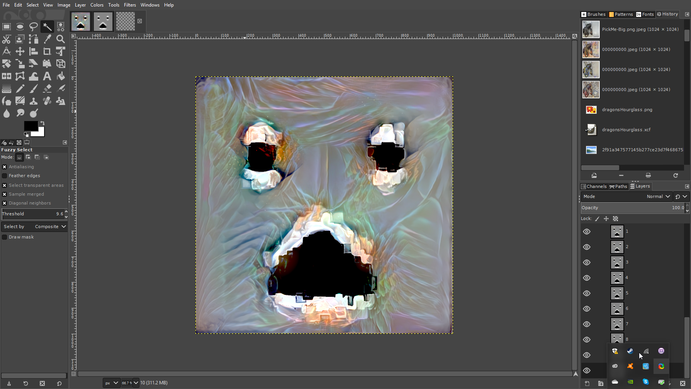Hide layer 3 using its eye icon
Image resolution: width=691 pixels, height=389 pixels.
coord(587,262)
